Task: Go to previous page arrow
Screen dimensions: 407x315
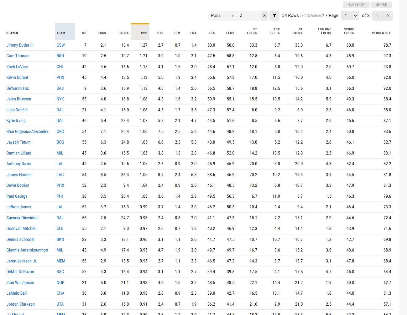Action: (378, 16)
